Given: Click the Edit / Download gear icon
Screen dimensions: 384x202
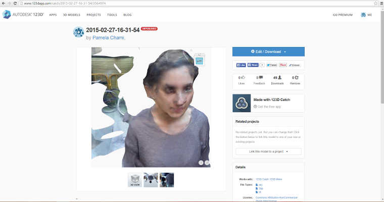Looking at the screenshot, I should pos(253,52).
